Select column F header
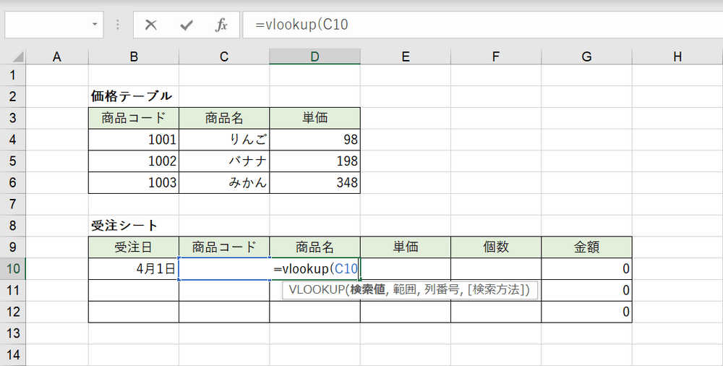Screen dimensions: 723x366 (x=496, y=56)
